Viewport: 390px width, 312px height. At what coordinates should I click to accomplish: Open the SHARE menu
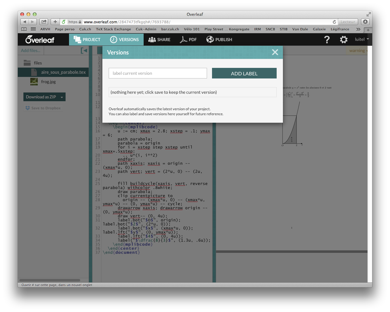pos(159,40)
